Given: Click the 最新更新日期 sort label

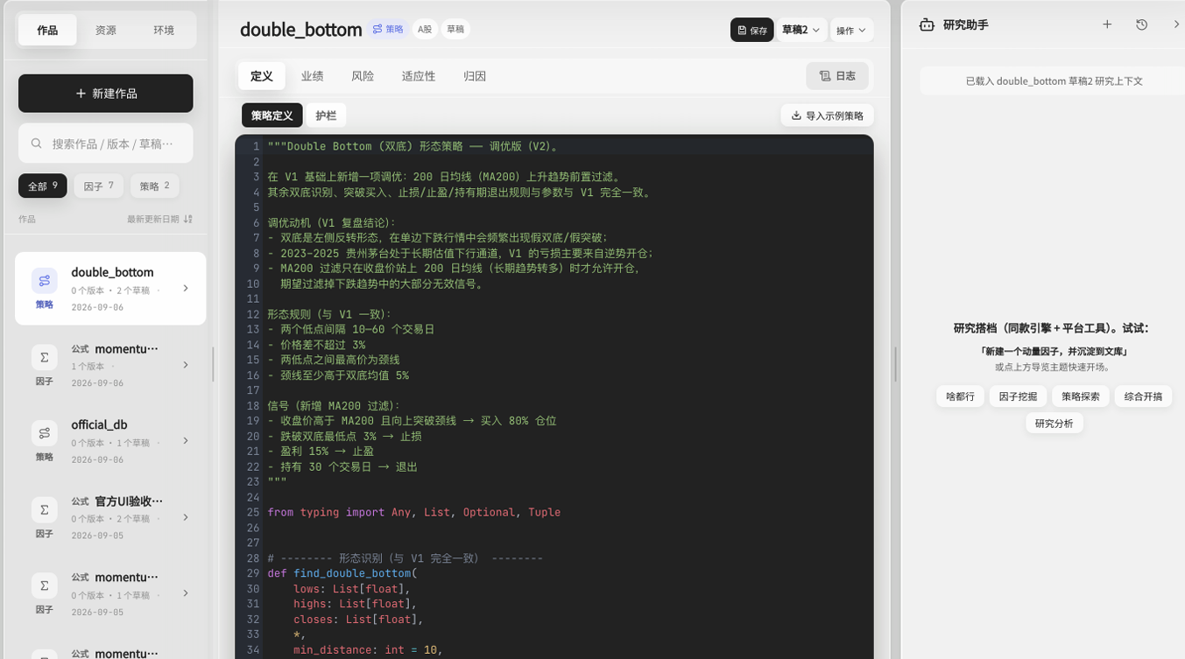Looking at the screenshot, I should [x=153, y=219].
